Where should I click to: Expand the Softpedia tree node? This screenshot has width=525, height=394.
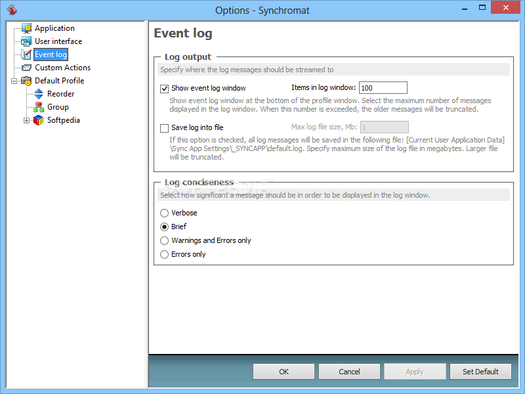tap(26, 121)
